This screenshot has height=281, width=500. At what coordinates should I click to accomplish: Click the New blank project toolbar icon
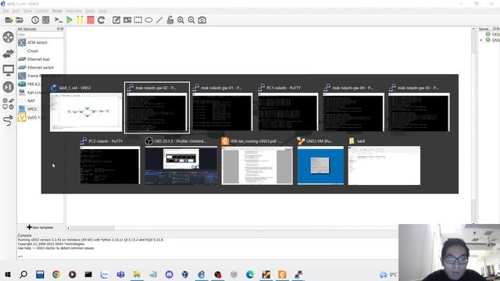[x=9, y=20]
